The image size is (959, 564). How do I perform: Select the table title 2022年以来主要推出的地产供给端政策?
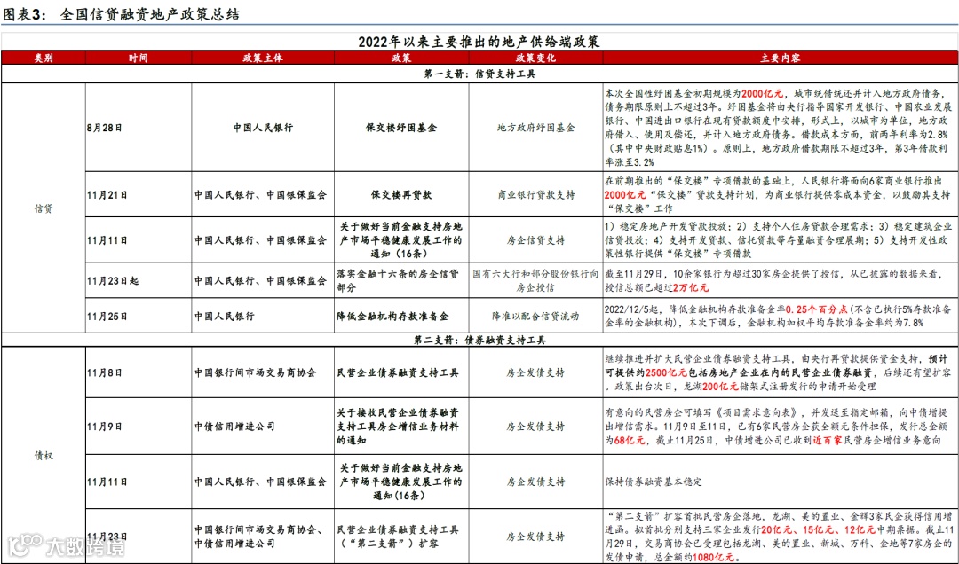click(479, 42)
